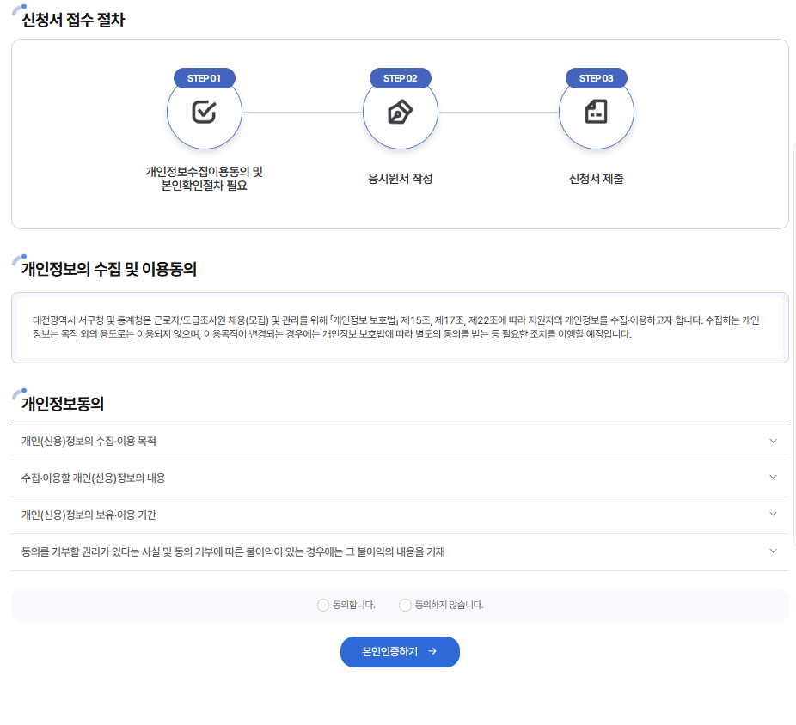Click the 신청서 제출 step label
The height and width of the screenshot is (725, 796).
coord(596,179)
